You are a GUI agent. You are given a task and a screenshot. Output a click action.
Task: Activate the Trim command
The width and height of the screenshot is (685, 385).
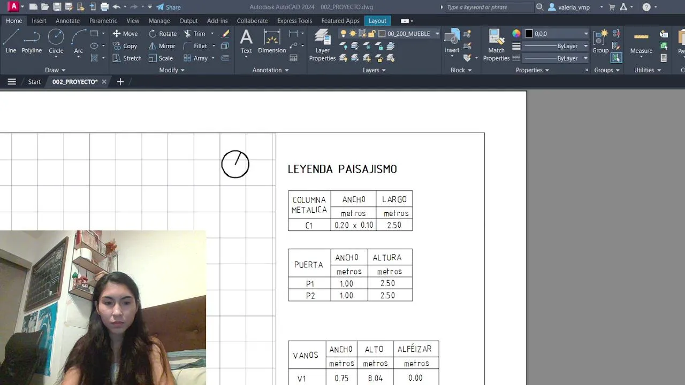[x=195, y=33]
